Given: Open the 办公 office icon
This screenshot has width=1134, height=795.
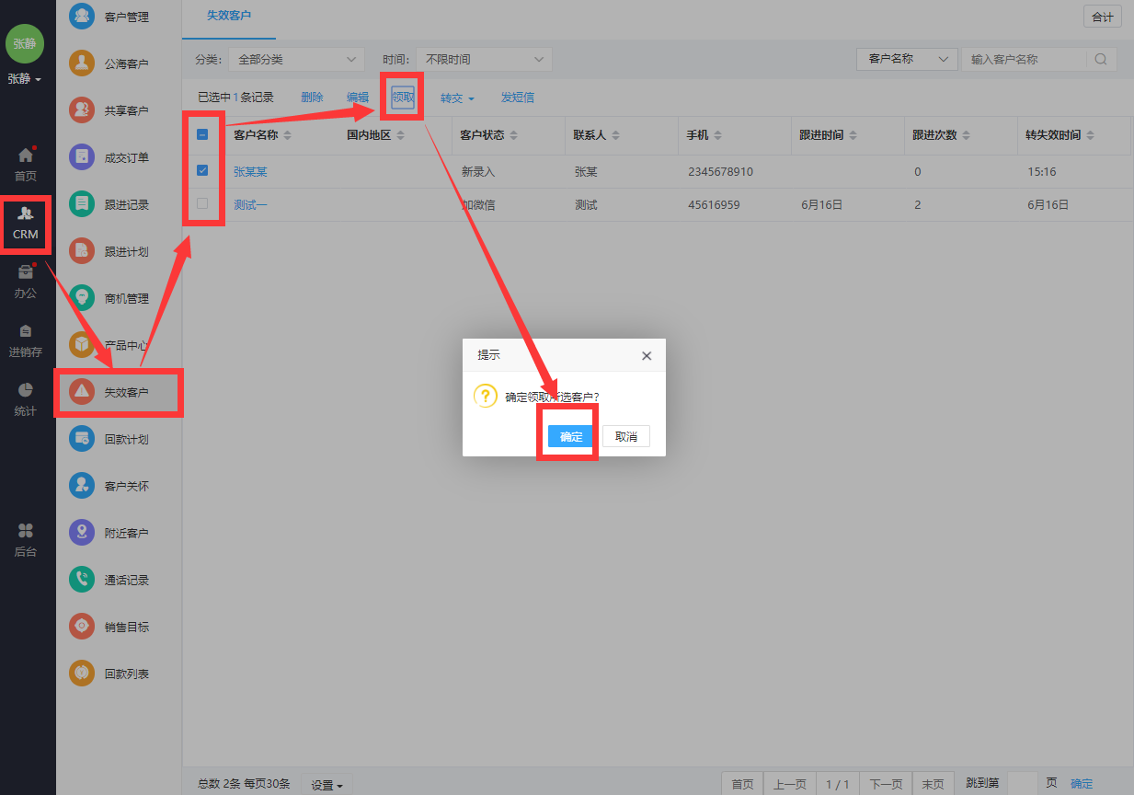Looking at the screenshot, I should click(x=26, y=272).
